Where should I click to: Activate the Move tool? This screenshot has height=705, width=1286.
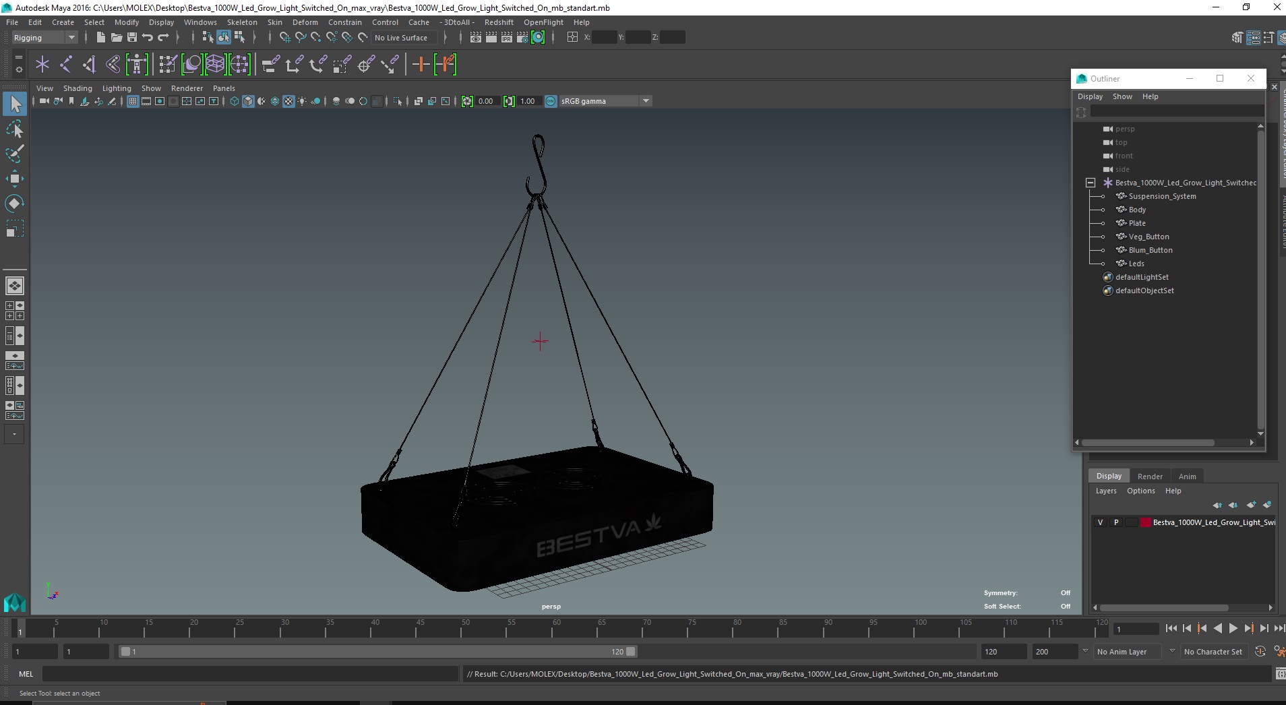click(15, 179)
